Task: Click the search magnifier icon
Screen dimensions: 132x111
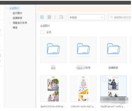Action: point(111,17)
